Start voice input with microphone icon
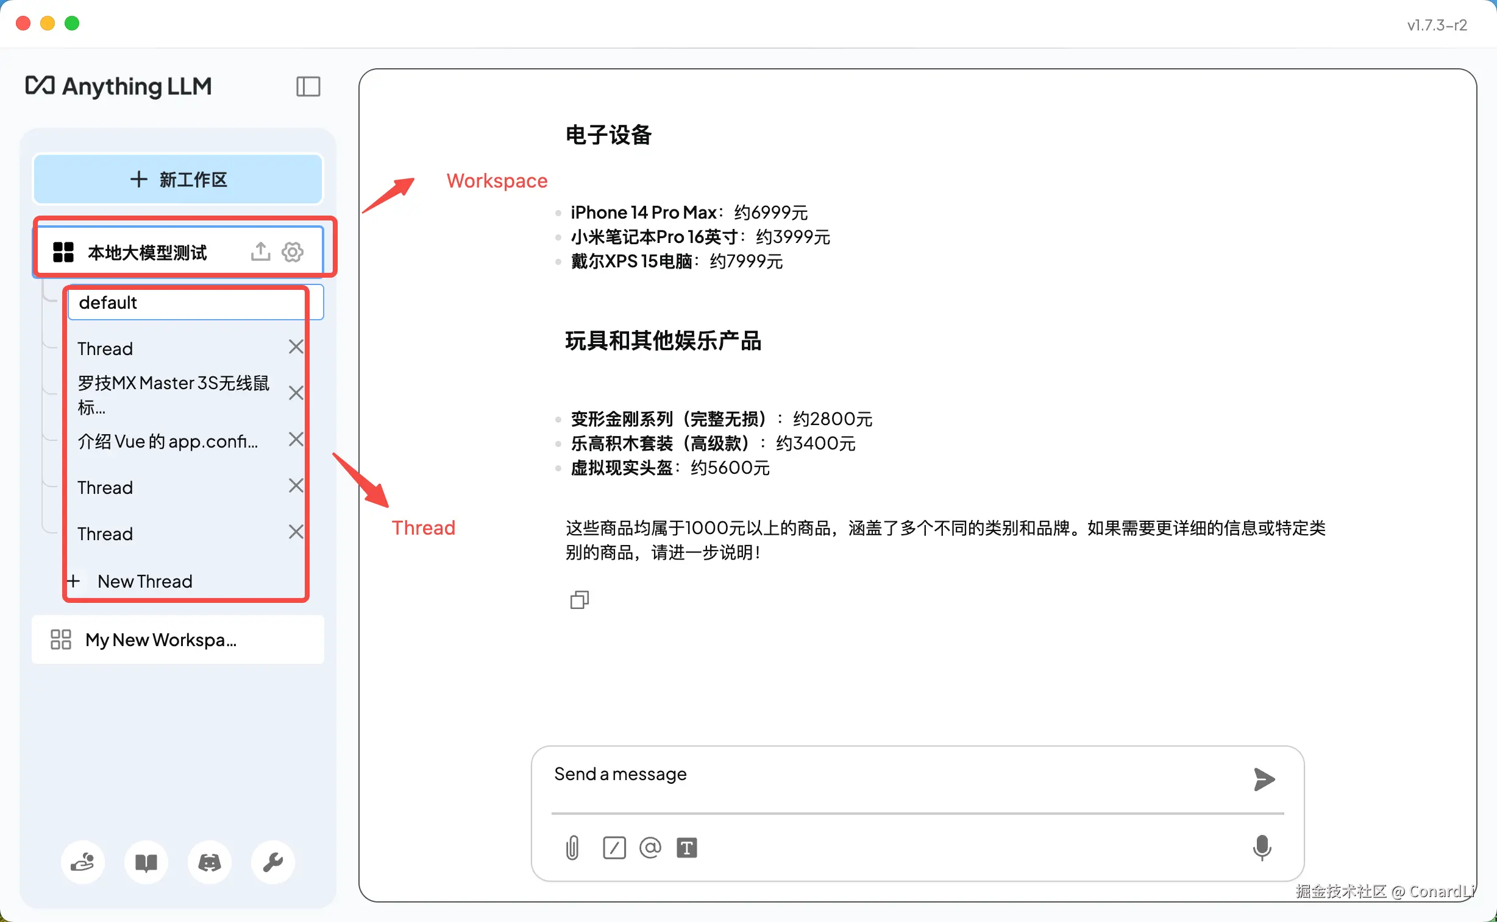This screenshot has height=922, width=1497. [x=1262, y=848]
